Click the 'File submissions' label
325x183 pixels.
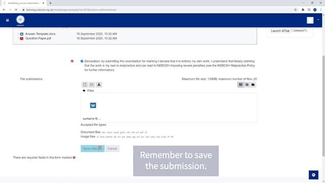click(31, 79)
